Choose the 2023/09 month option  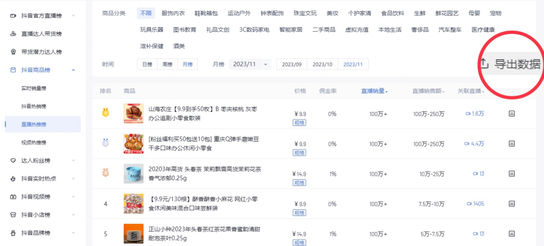[x=292, y=64]
